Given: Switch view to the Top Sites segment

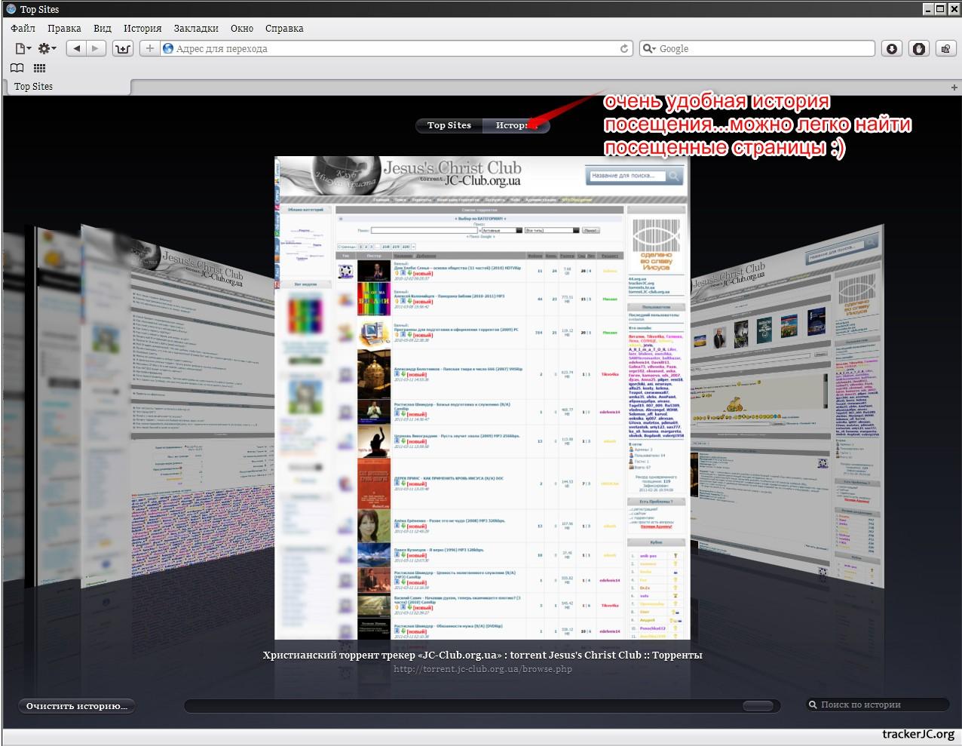Looking at the screenshot, I should pos(449,125).
